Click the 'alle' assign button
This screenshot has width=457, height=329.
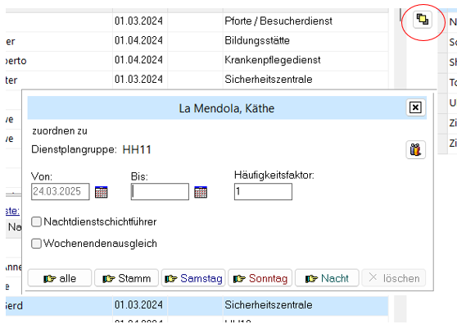[x=60, y=278]
